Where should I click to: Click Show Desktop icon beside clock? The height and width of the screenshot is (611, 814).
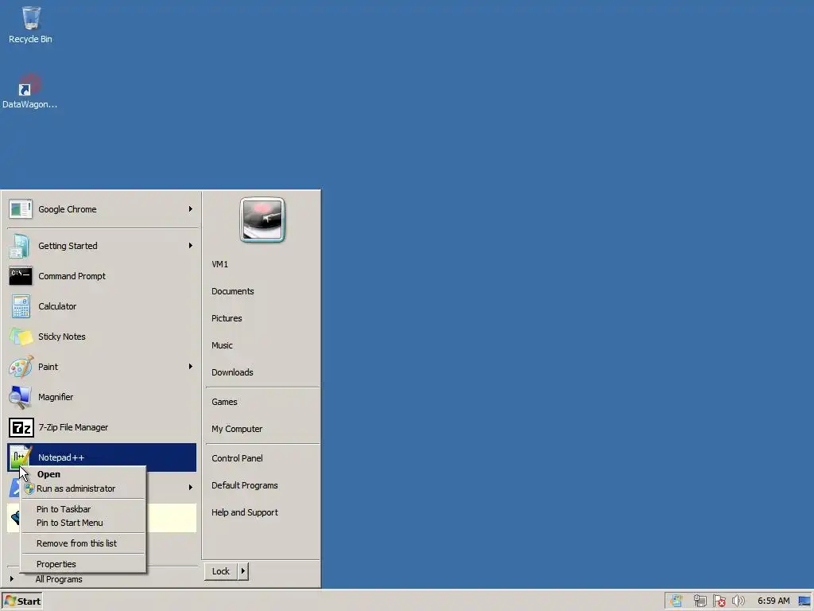point(804,601)
